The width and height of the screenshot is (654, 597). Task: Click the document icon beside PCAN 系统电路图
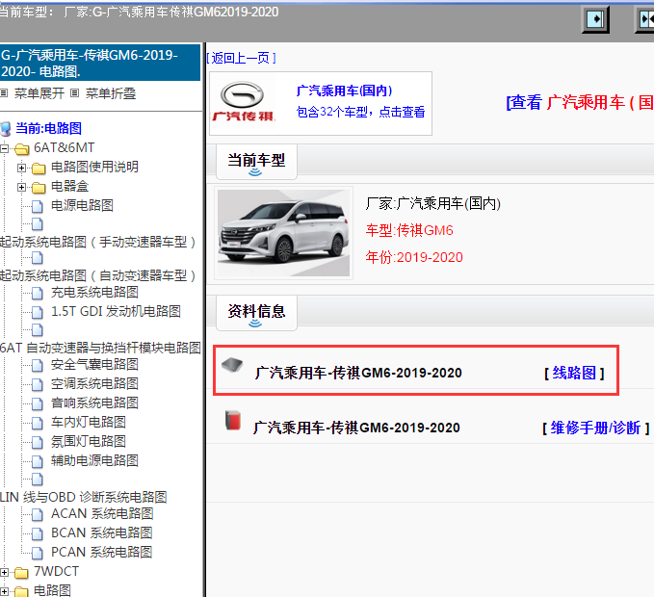coord(38,554)
